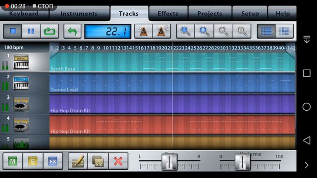Click the teal Synth Bass track lane
317x178 pixels.
(172, 62)
